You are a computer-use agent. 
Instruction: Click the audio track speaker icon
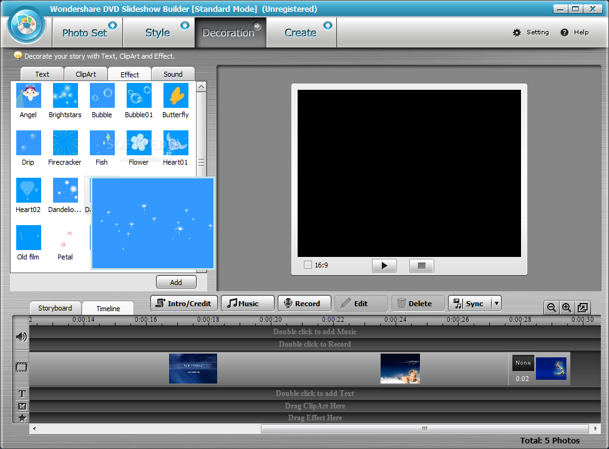point(21,337)
